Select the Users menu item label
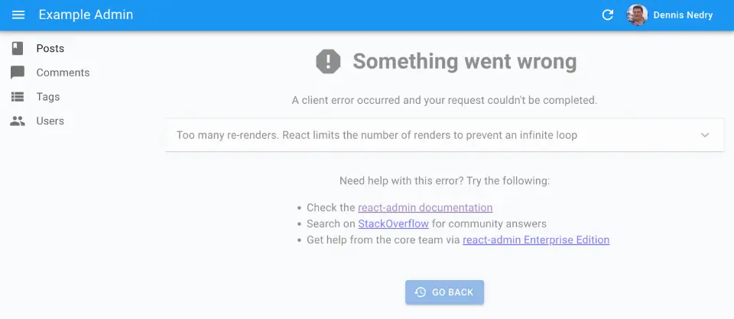 coord(50,121)
